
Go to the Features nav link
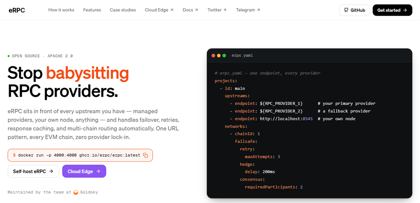coord(92,10)
